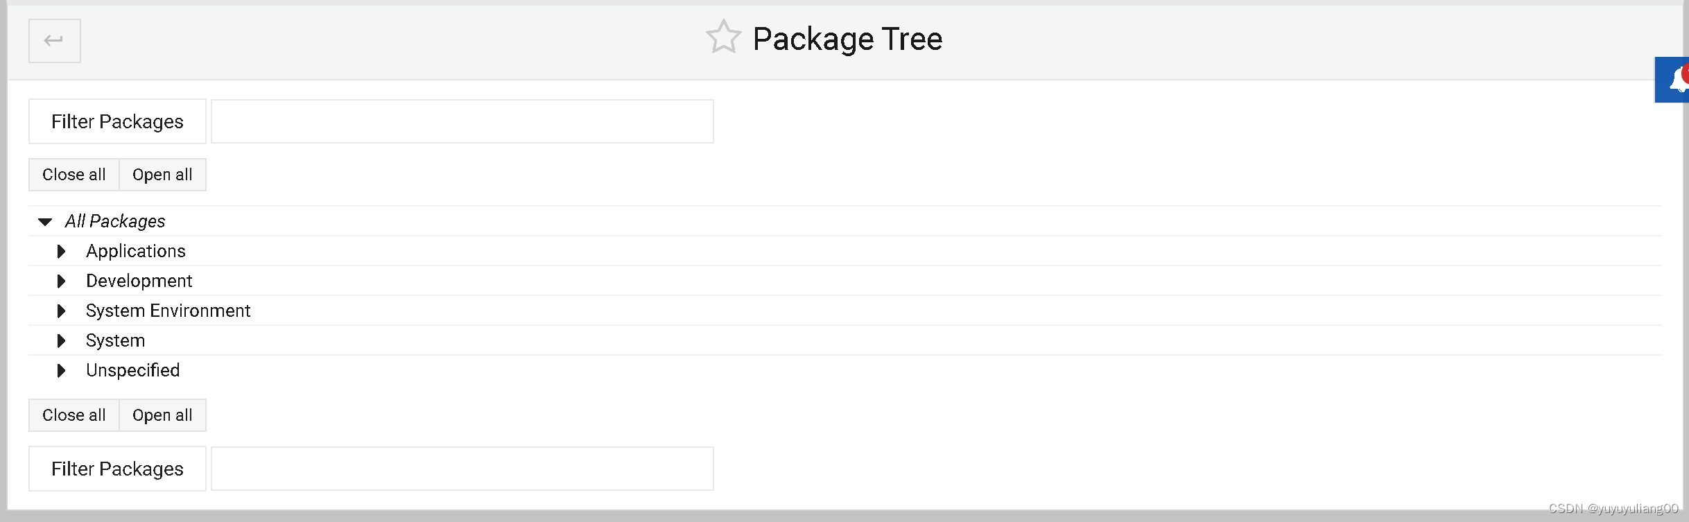1689x522 pixels.
Task: Expand the System Environment package group
Action: pos(60,311)
